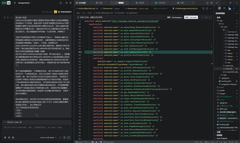Switch to the first top tool tab
240x143 pixels.
[81, 3]
